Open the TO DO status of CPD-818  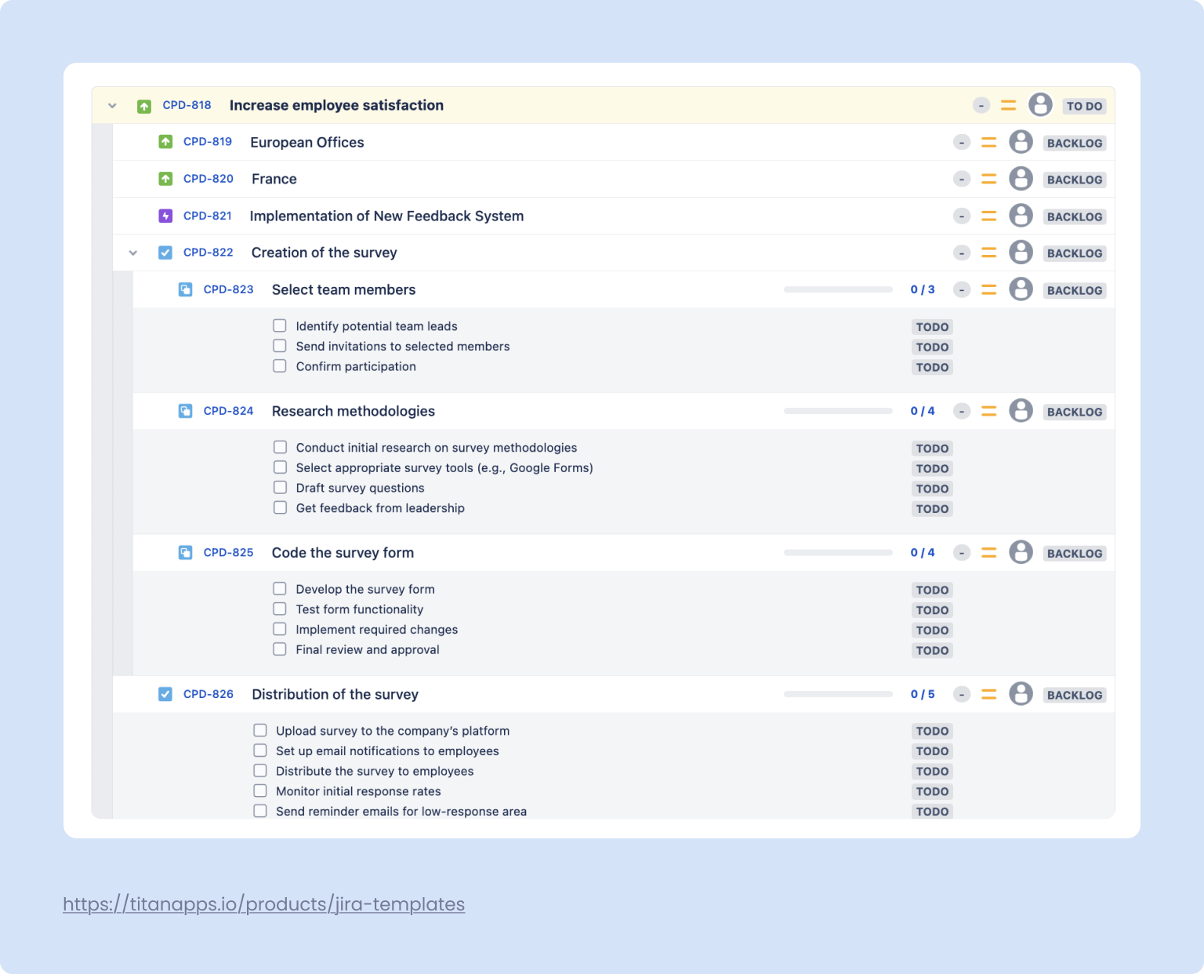(1084, 105)
